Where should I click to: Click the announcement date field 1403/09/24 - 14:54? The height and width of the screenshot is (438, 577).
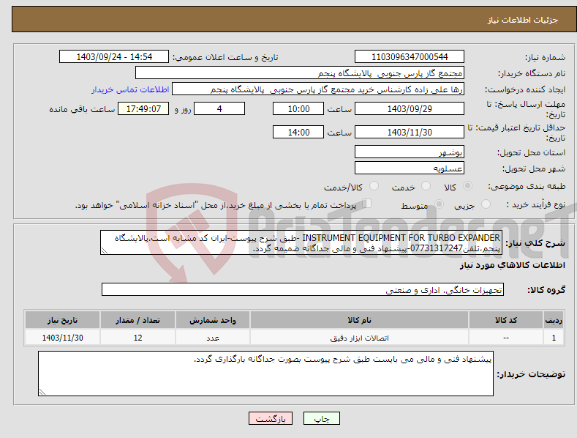113,57
